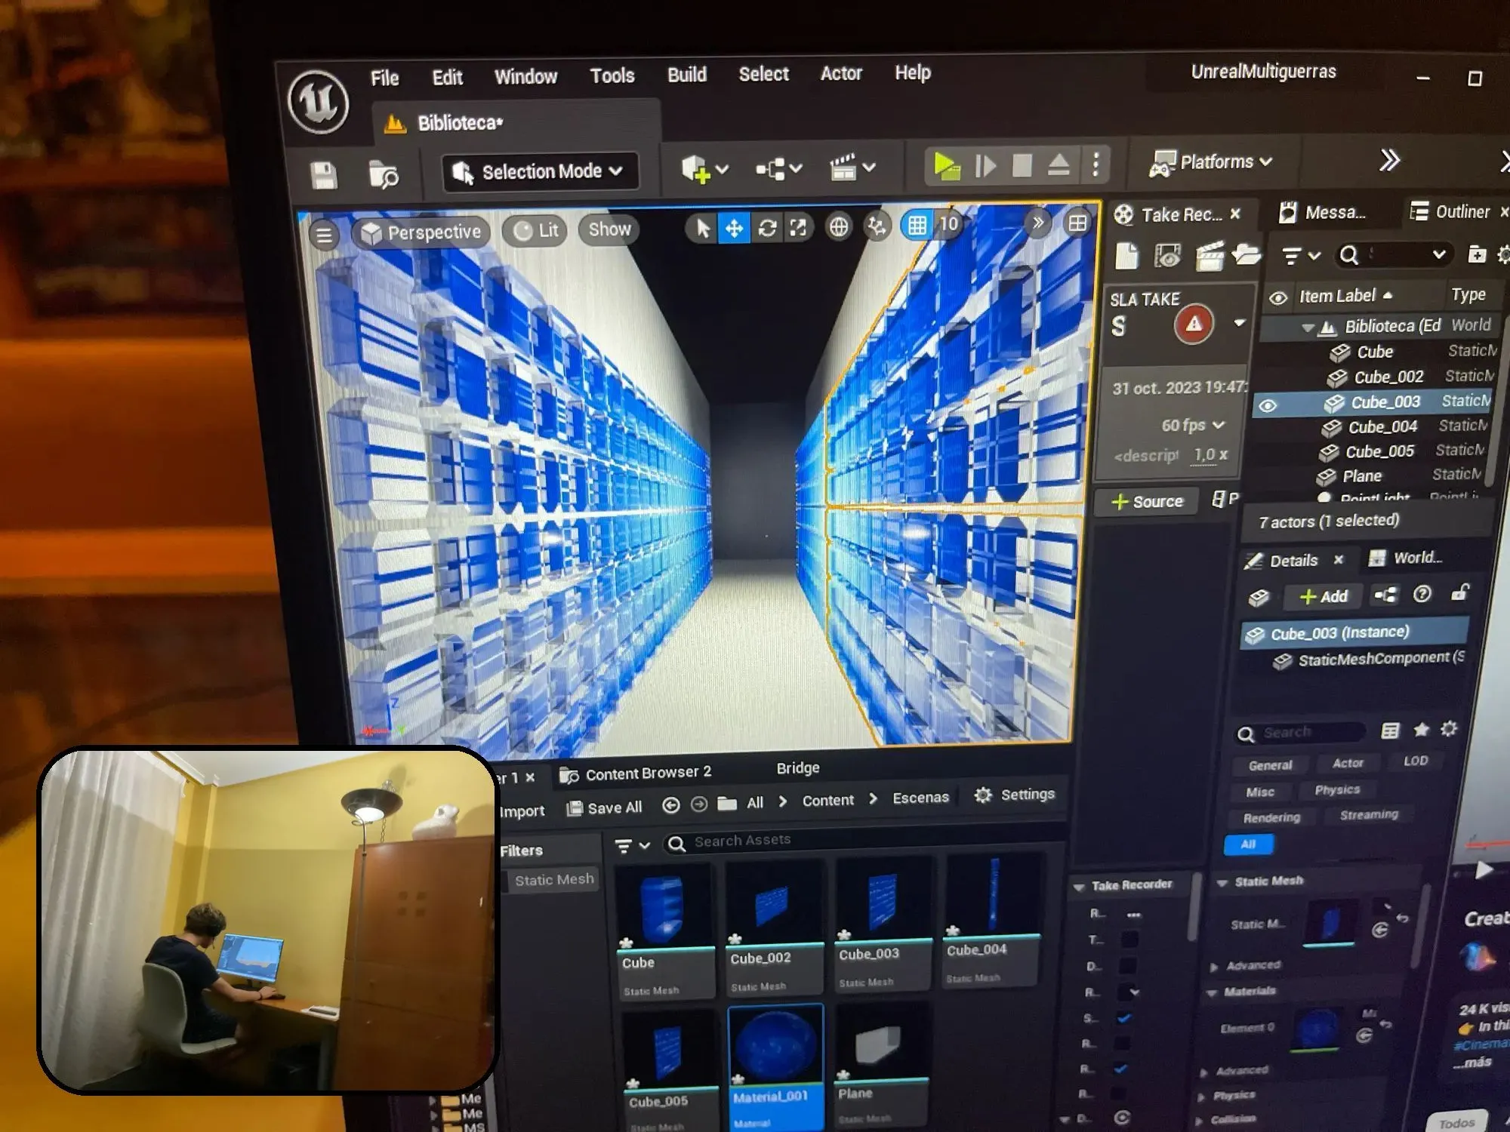The image size is (1510, 1132).
Task: Click the Save current level floppy icon
Action: 324,175
